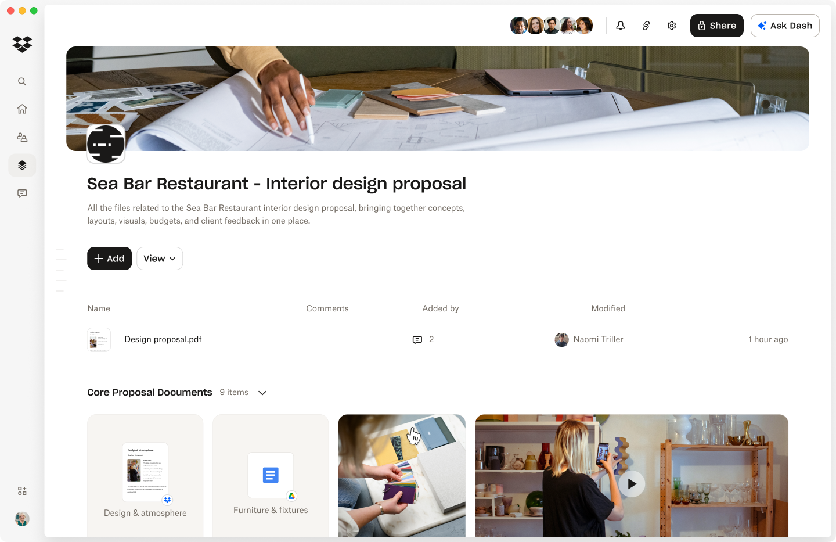Open the apps grid icon in the sidebar
The width and height of the screenshot is (836, 542).
(x=22, y=491)
